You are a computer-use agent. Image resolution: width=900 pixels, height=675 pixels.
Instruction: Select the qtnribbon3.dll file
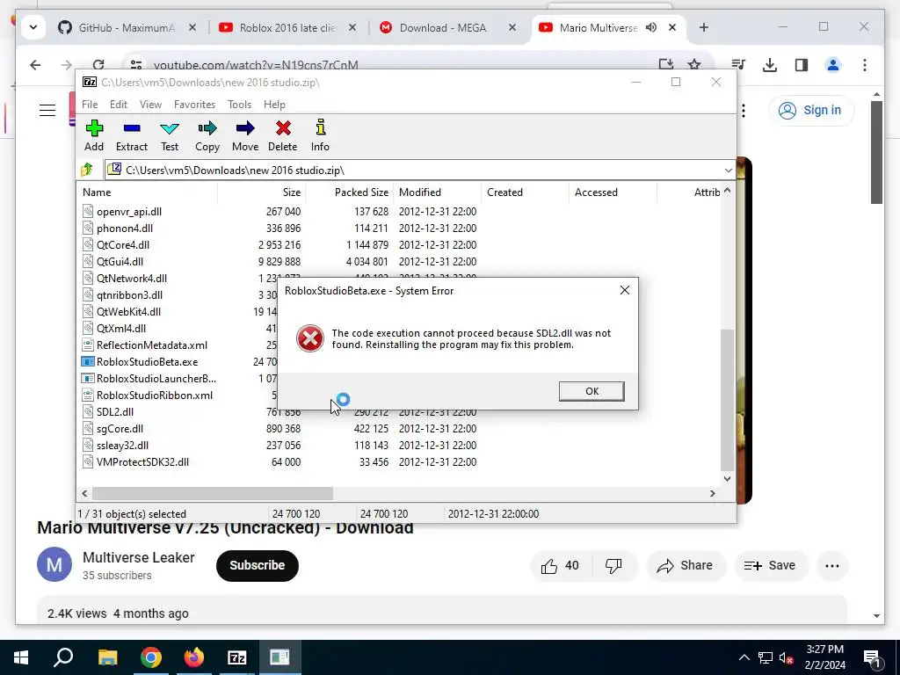pos(129,295)
